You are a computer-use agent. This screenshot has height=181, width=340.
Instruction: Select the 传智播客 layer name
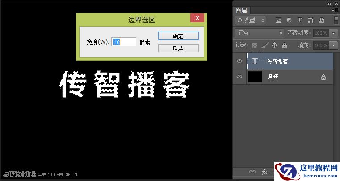[x=277, y=62]
